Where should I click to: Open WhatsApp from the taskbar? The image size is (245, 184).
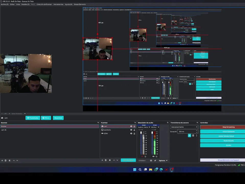pos(156,170)
